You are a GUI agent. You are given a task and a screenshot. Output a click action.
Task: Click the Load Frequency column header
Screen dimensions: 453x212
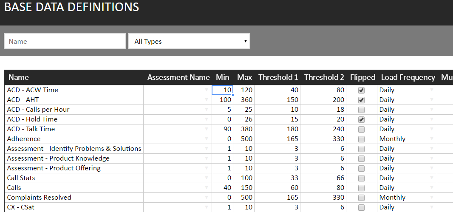pyautogui.click(x=408, y=77)
